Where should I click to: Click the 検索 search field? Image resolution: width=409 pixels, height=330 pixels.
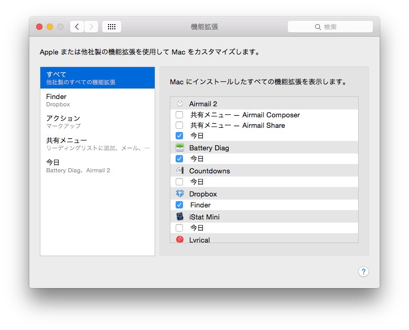330,27
